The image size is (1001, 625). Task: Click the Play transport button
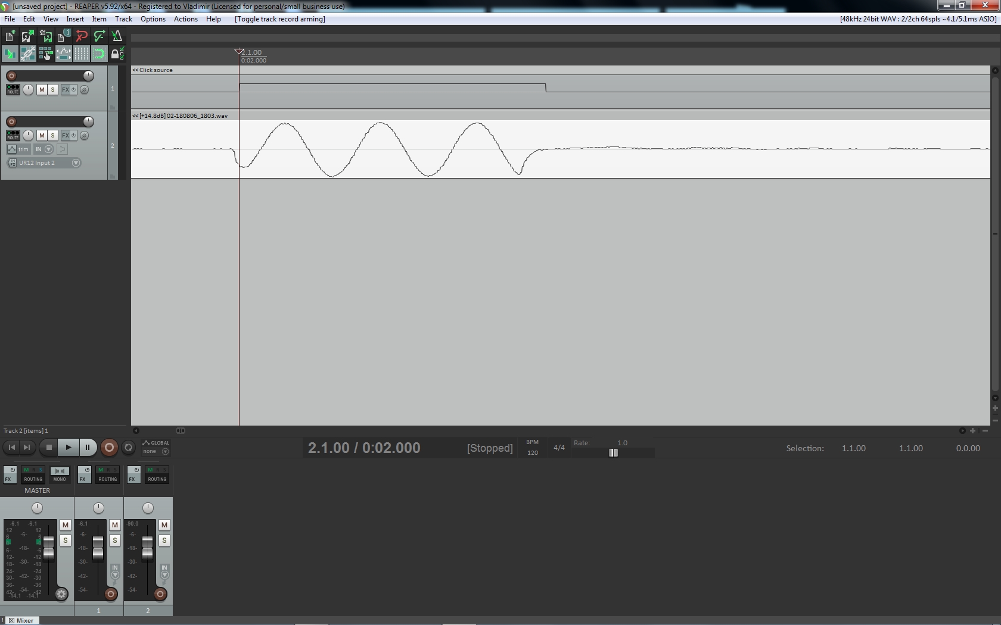point(68,448)
